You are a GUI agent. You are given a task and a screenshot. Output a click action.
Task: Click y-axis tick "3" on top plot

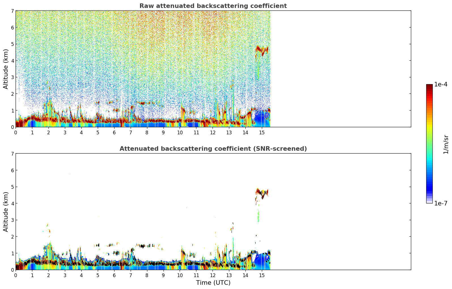tap(12, 77)
